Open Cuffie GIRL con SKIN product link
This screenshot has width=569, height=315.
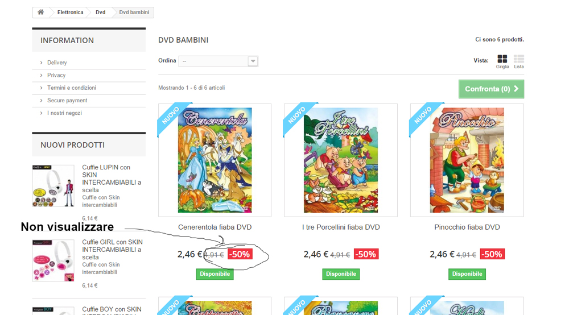[112, 250]
